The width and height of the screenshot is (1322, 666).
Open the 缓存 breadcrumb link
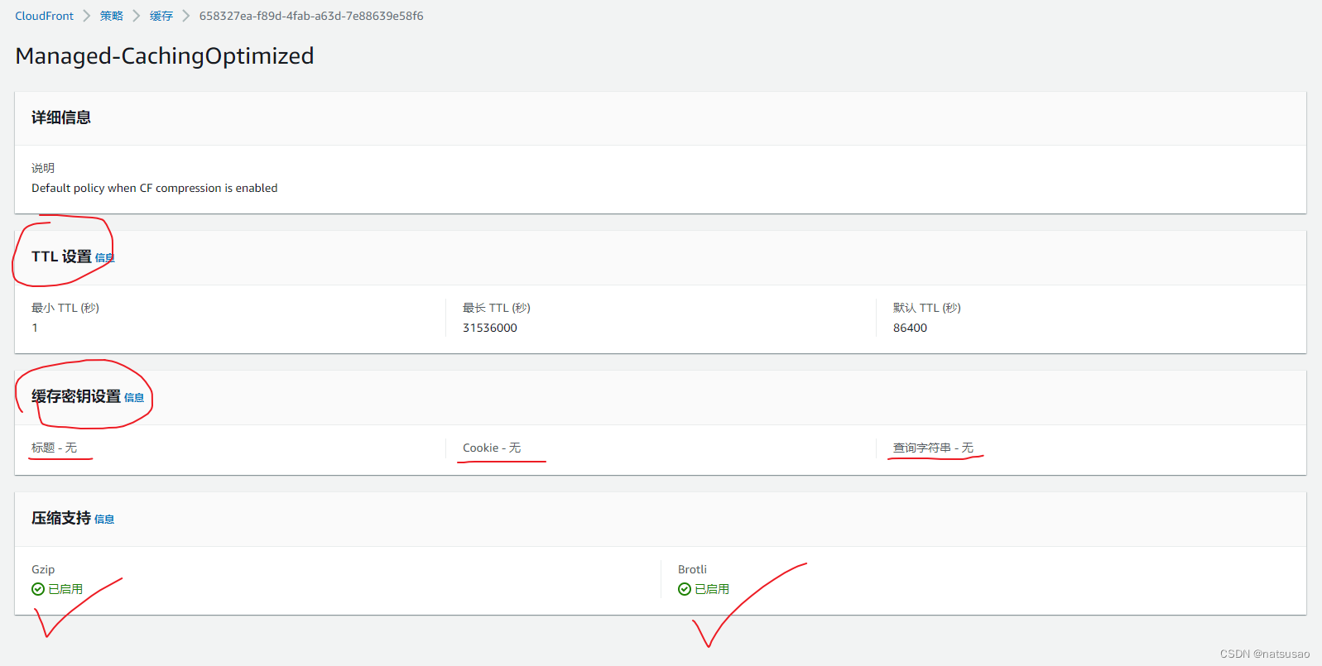[161, 16]
